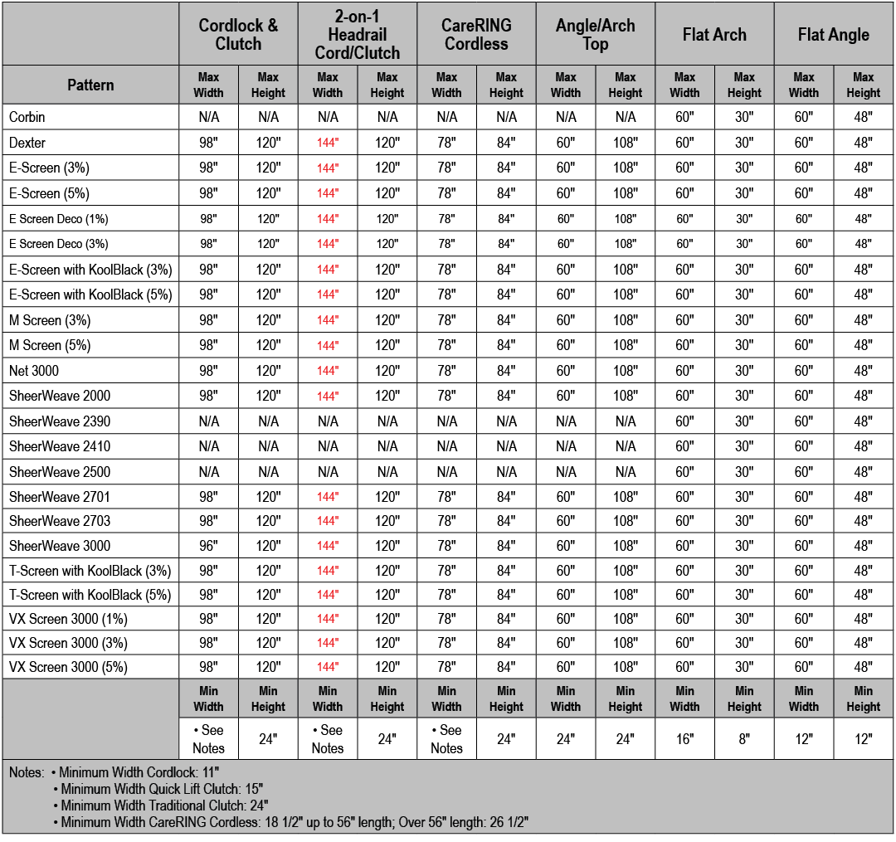Screen dimensions: 896x842
Task: Select the Angle/Arch Top column header
Action: pyautogui.click(x=595, y=34)
